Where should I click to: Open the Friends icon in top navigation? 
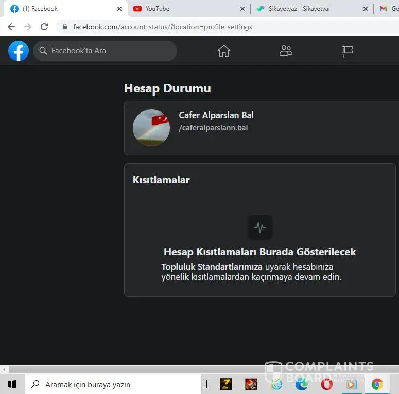286,51
